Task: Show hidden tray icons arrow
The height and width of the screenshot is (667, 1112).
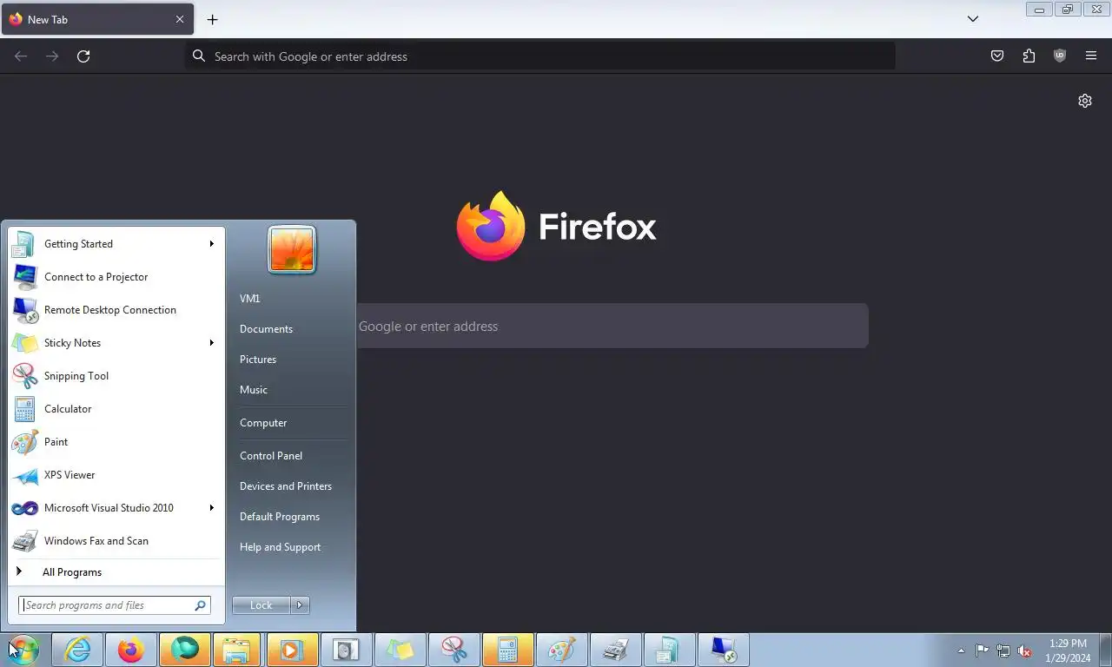Action: point(961,650)
